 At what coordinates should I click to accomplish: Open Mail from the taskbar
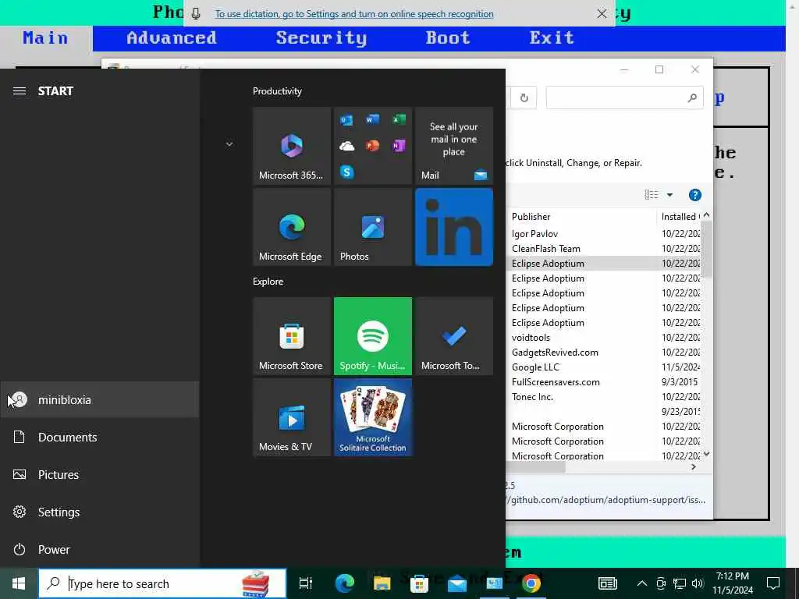[456, 583]
